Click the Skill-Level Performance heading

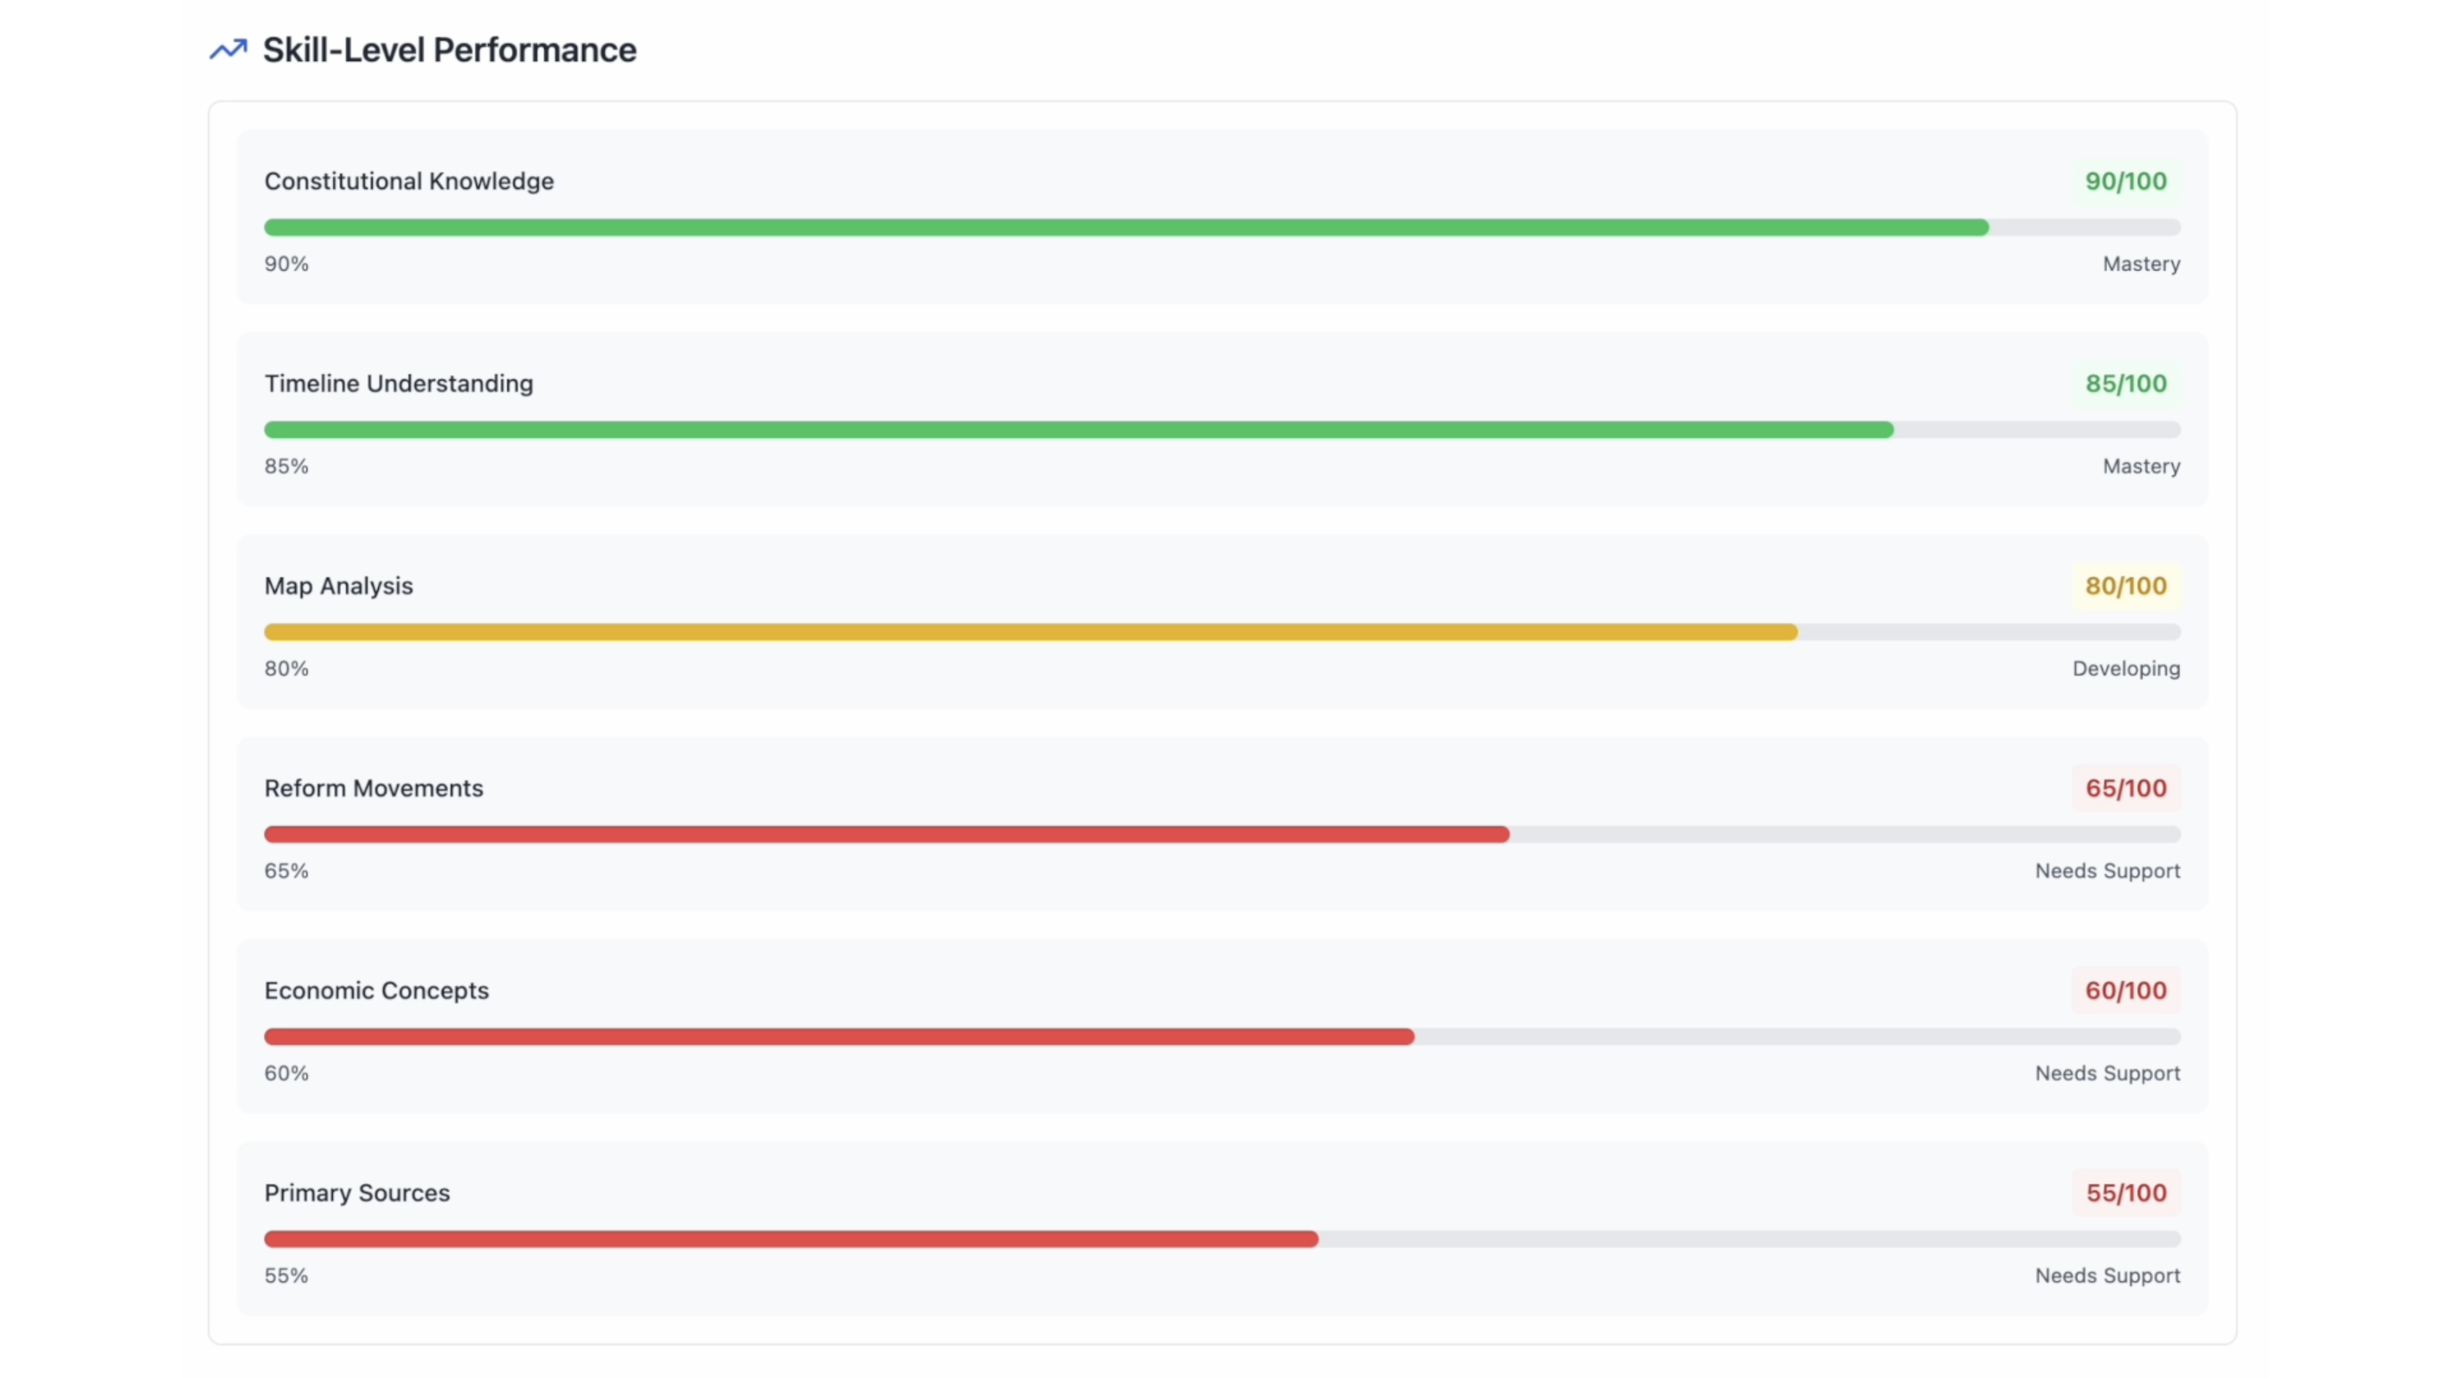pyautogui.click(x=449, y=50)
